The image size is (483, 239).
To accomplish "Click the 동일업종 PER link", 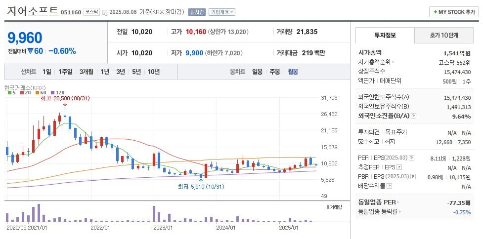I will [378, 202].
